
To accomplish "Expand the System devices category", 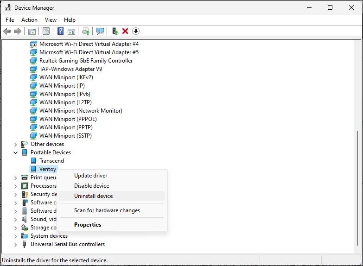I will [x=15, y=236].
